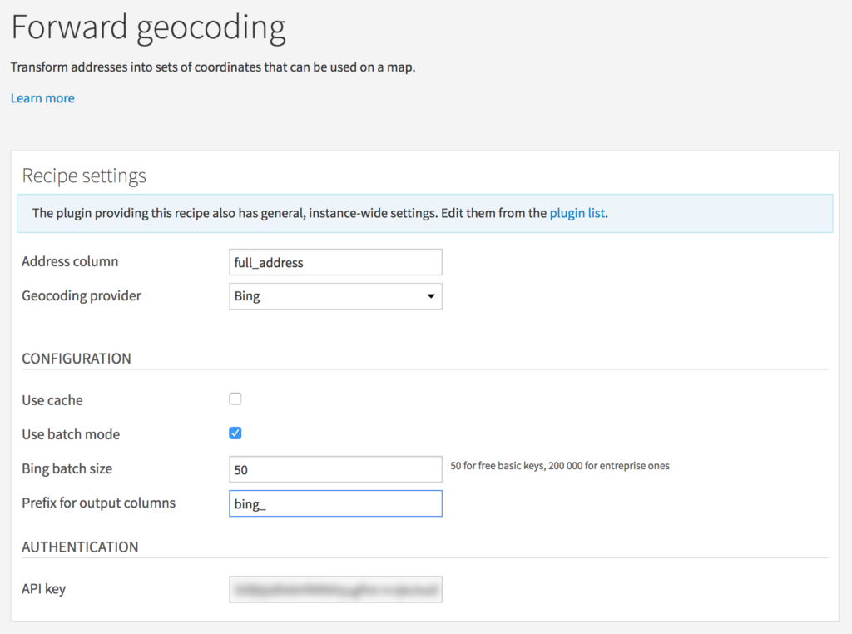852x634 pixels.
Task: Disable the Use batch mode checkbox
Action: click(x=235, y=433)
